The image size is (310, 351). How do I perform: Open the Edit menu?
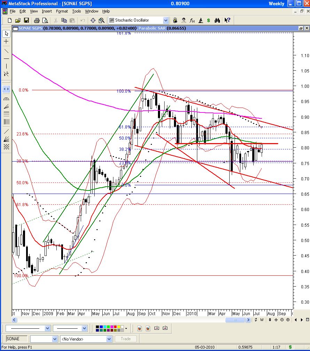coord(23,11)
